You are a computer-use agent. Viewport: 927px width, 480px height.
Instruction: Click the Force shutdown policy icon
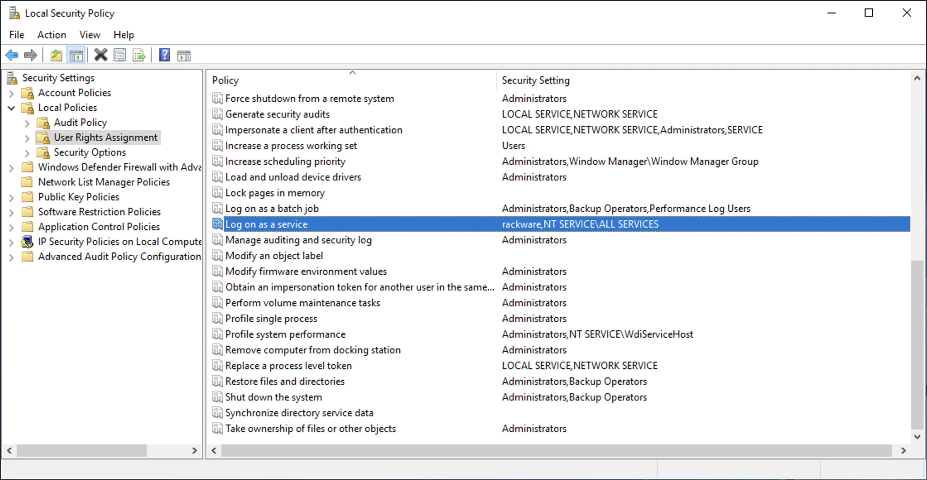[217, 98]
